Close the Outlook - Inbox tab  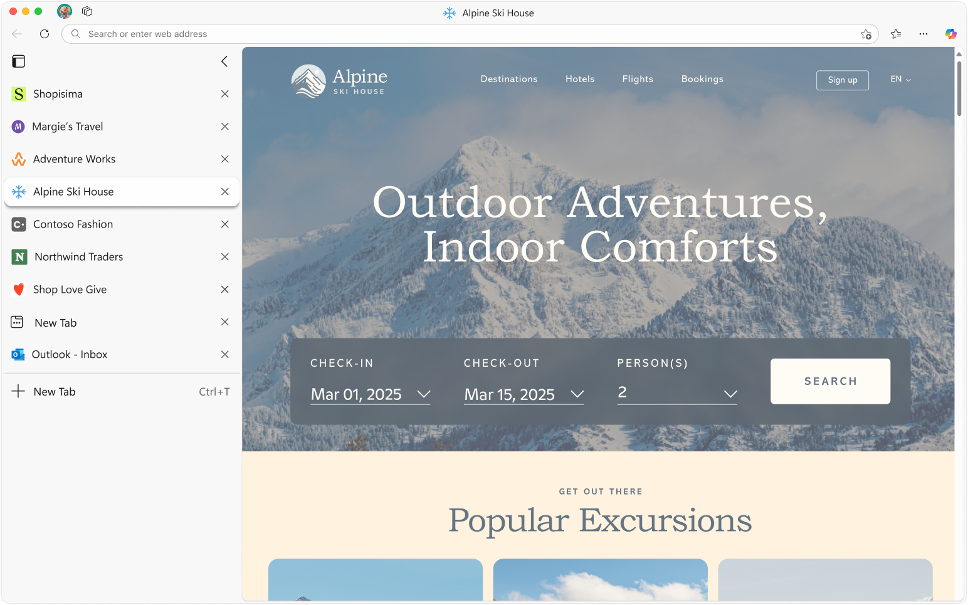225,355
